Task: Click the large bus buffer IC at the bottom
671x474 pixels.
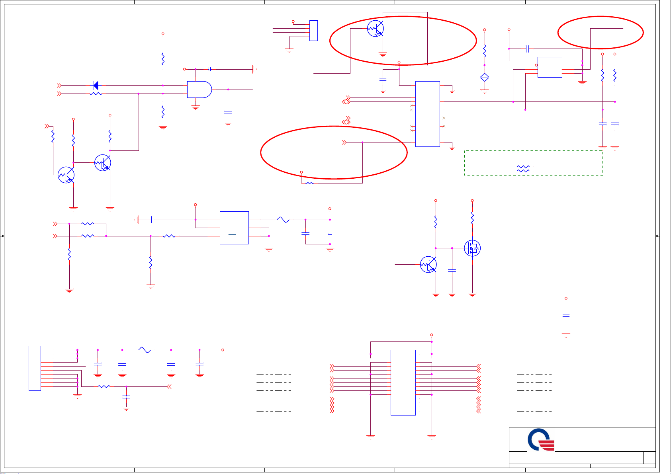Action: [x=403, y=382]
